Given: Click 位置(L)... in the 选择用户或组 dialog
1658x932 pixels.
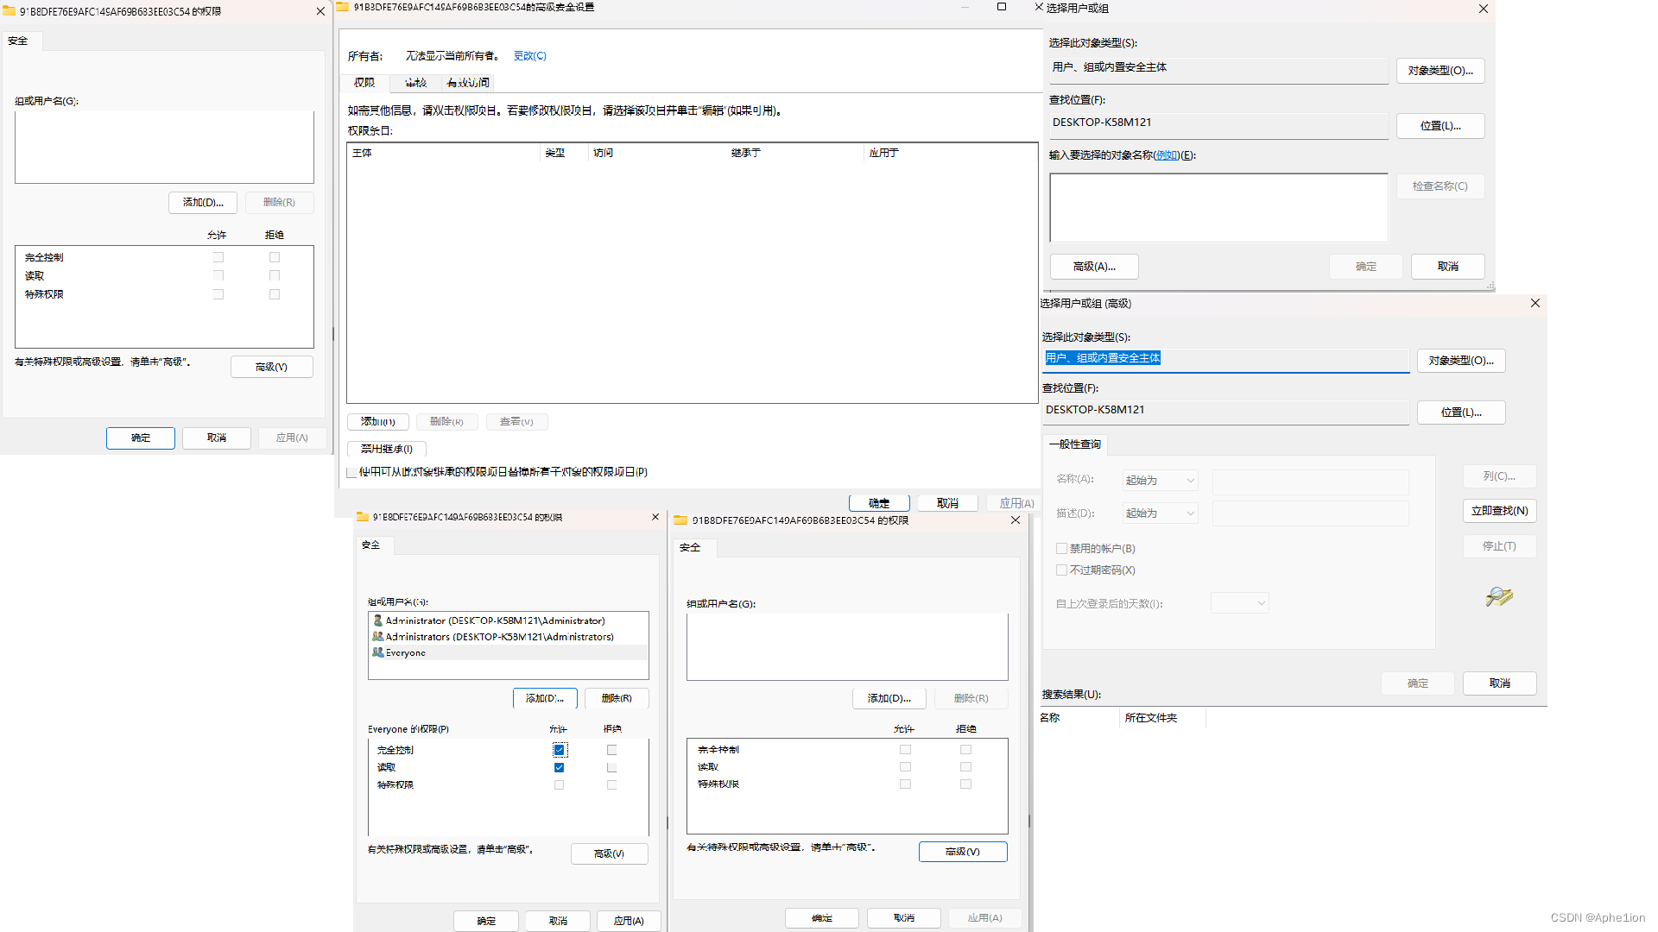Looking at the screenshot, I should click(1440, 126).
